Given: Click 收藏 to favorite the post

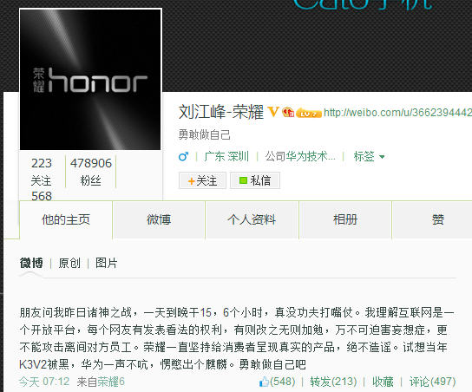Looking at the screenshot, I should click(x=383, y=382).
